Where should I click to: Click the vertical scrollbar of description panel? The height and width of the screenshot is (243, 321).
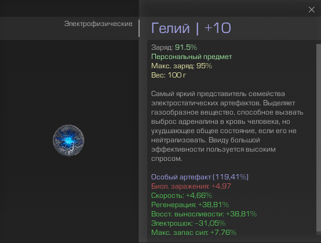[x=319, y=138]
